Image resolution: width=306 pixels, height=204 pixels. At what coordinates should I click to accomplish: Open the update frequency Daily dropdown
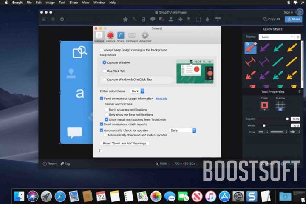pos(182,130)
